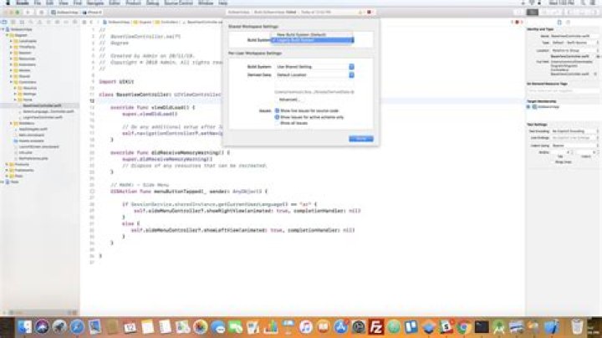The image size is (602, 338).
Task: Open Indent Using dropdown in inspector
Action: click(x=574, y=146)
